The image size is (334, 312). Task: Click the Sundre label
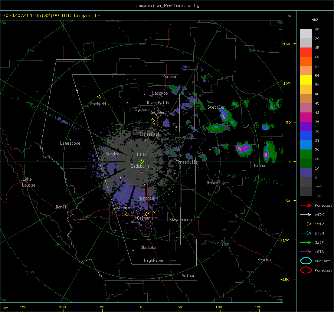112,154
